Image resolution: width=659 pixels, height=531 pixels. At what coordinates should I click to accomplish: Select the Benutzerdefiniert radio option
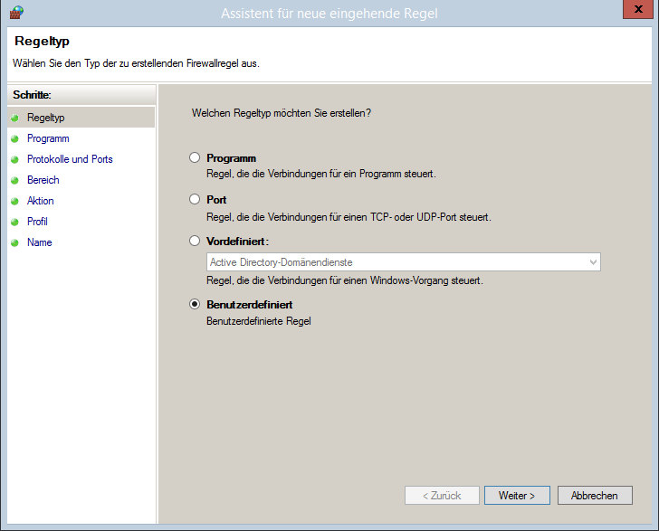tap(194, 304)
